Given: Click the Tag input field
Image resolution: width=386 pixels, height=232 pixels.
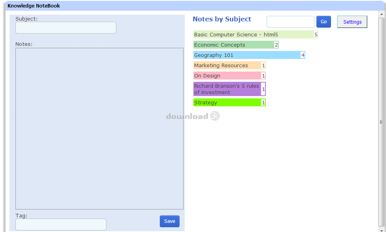Looking at the screenshot, I should (61, 224).
